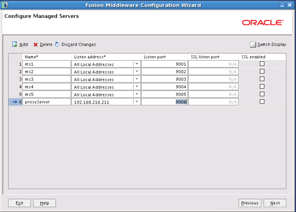This screenshot has width=296, height=212.
Task: Click the SSL listen port column header
Action: tap(213, 57)
